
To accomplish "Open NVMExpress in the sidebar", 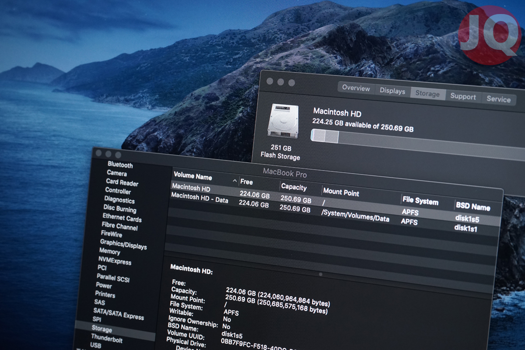I will [x=115, y=260].
